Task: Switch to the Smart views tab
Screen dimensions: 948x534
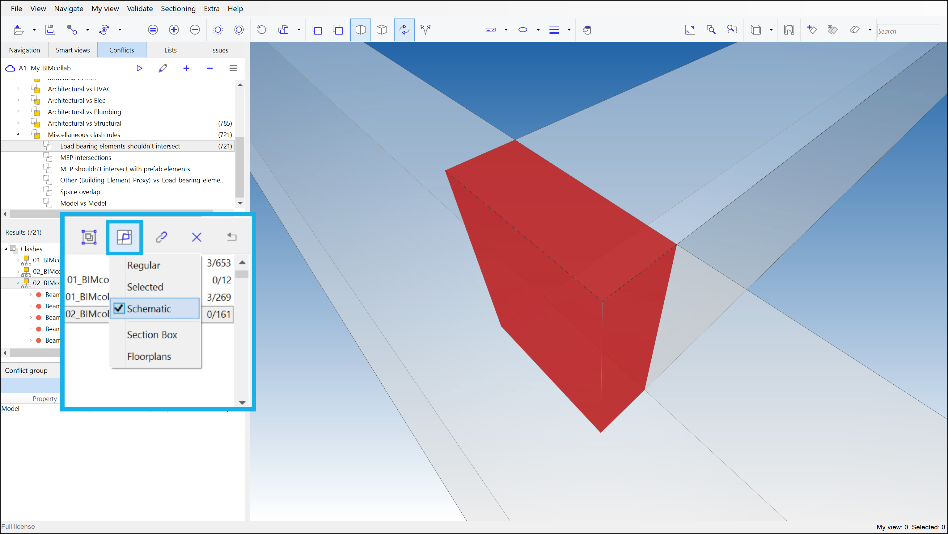Action: coord(73,50)
